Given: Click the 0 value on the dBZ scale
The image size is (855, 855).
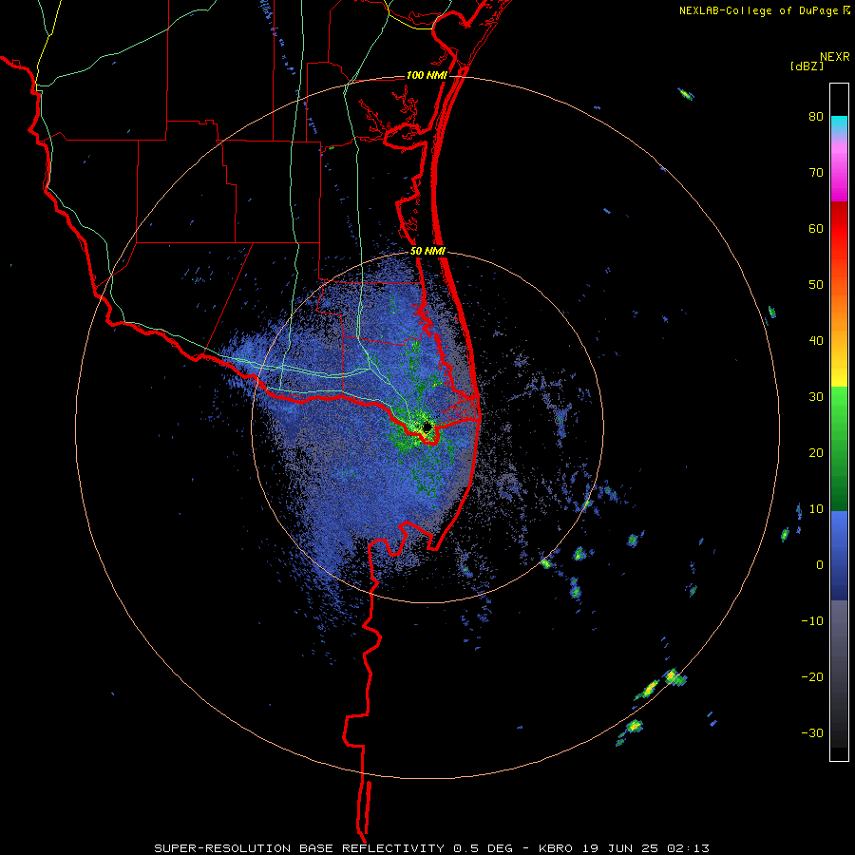Looking at the screenshot, I should (820, 565).
